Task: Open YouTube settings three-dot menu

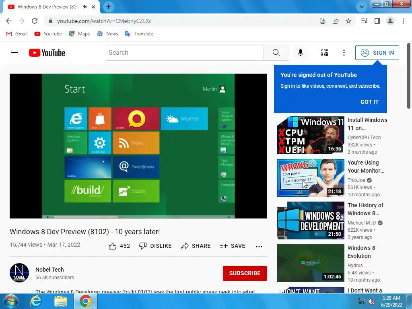Action: (x=344, y=53)
